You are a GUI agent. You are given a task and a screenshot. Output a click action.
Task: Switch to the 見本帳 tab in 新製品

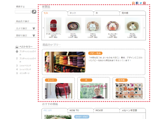pos(133,13)
